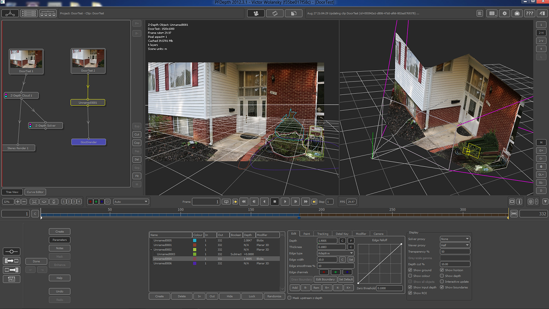Jump to the last frame with fast-forward
Image resolution: width=549 pixels, height=309 pixels.
coord(305,201)
